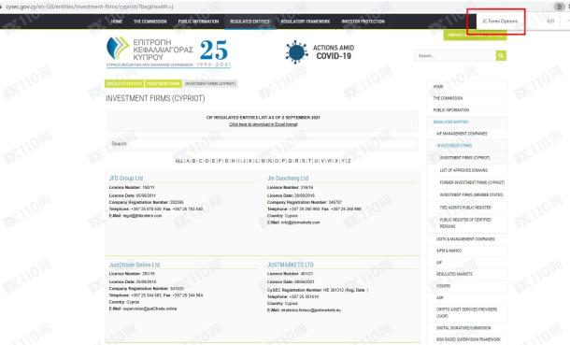Click CIF REGULATED ENTITIES LIST date text

(263, 118)
